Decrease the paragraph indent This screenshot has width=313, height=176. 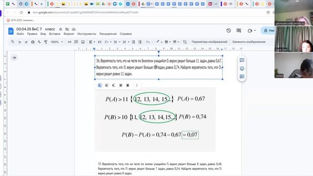click(134, 42)
